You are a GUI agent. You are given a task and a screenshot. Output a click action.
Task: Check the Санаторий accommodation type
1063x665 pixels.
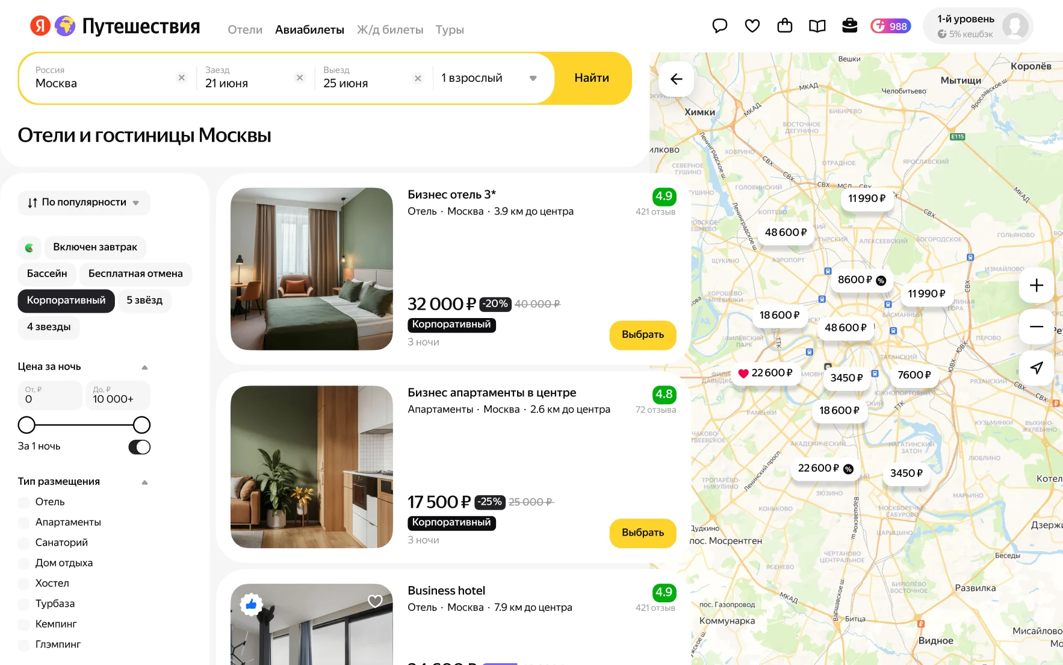tap(24, 543)
